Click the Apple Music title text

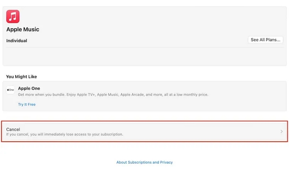pyautogui.click(x=23, y=30)
